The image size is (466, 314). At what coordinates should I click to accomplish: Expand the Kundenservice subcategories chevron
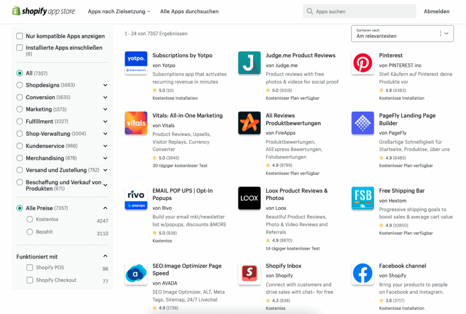click(105, 146)
